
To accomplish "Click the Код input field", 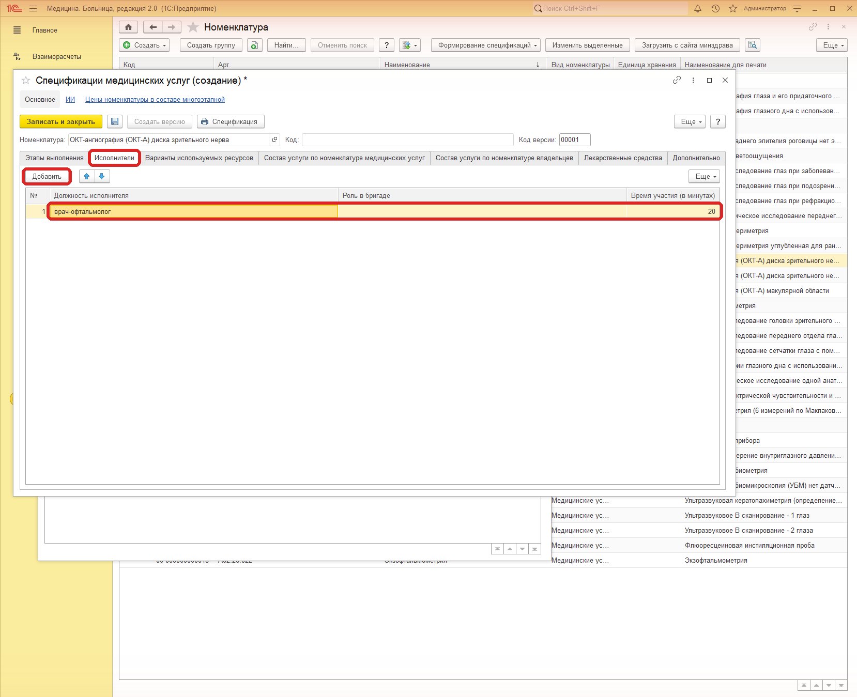I will tap(407, 140).
